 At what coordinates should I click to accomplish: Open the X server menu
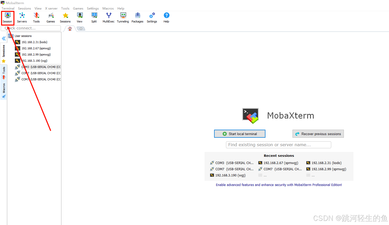click(51, 8)
